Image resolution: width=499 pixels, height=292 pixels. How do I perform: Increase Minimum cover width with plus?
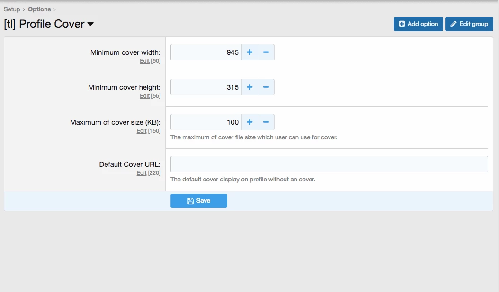250,52
